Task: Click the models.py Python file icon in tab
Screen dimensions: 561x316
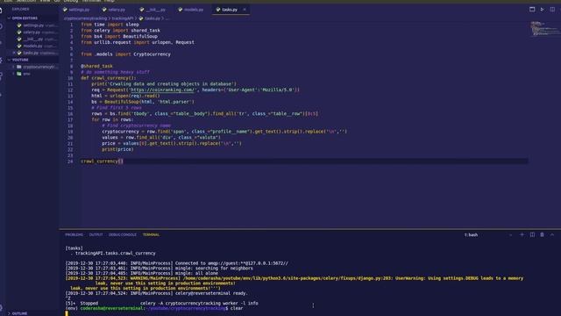Action: pos(181,10)
